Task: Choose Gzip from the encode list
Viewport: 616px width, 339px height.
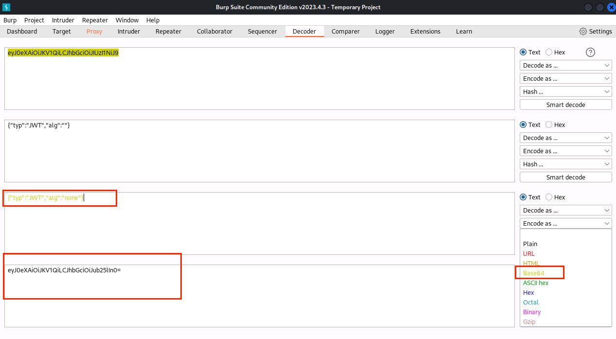Action: [566, 321]
